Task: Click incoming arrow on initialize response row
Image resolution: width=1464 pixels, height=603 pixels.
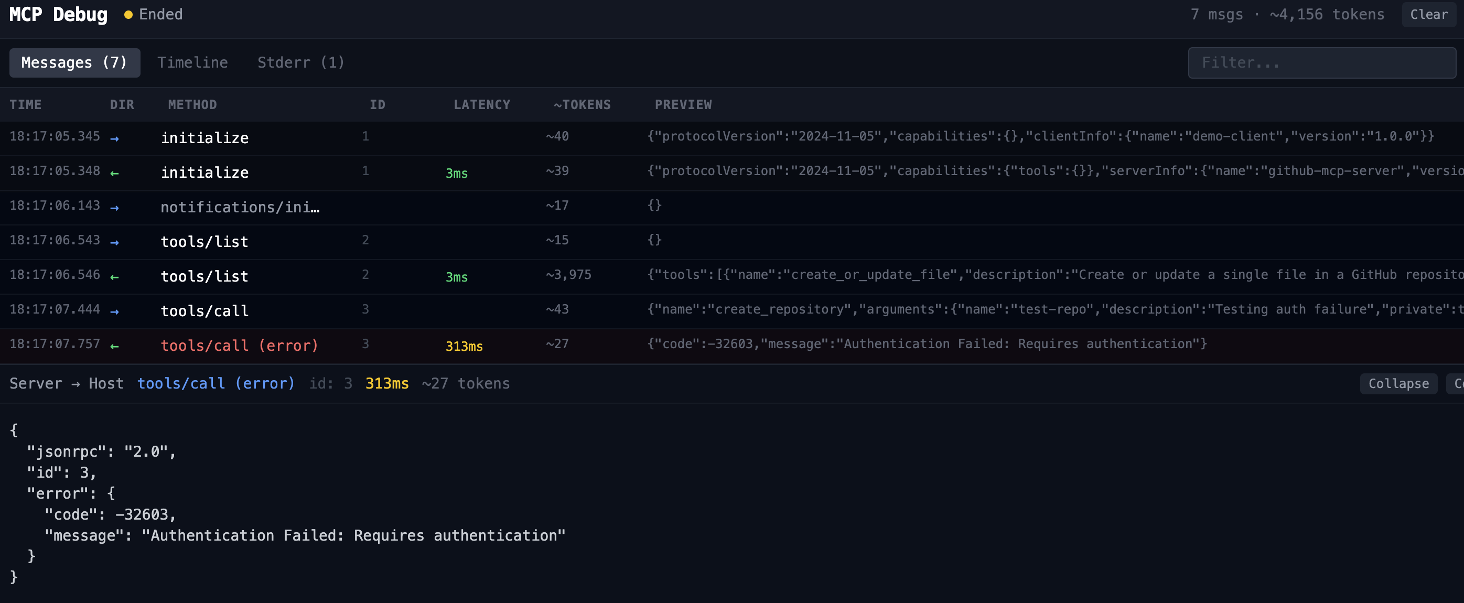Action: [114, 173]
